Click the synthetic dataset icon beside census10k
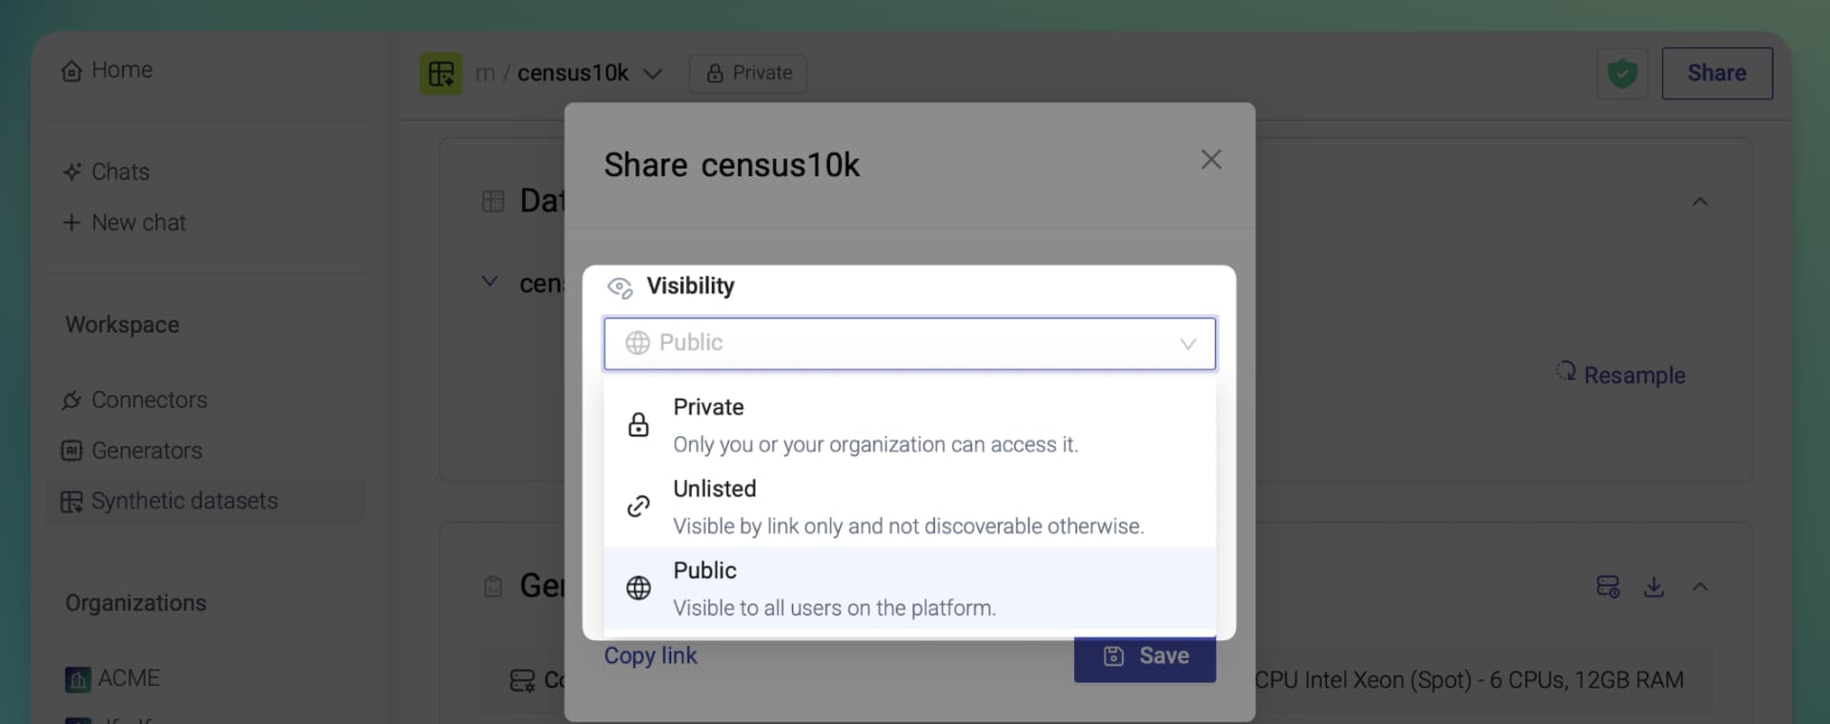 (x=441, y=73)
